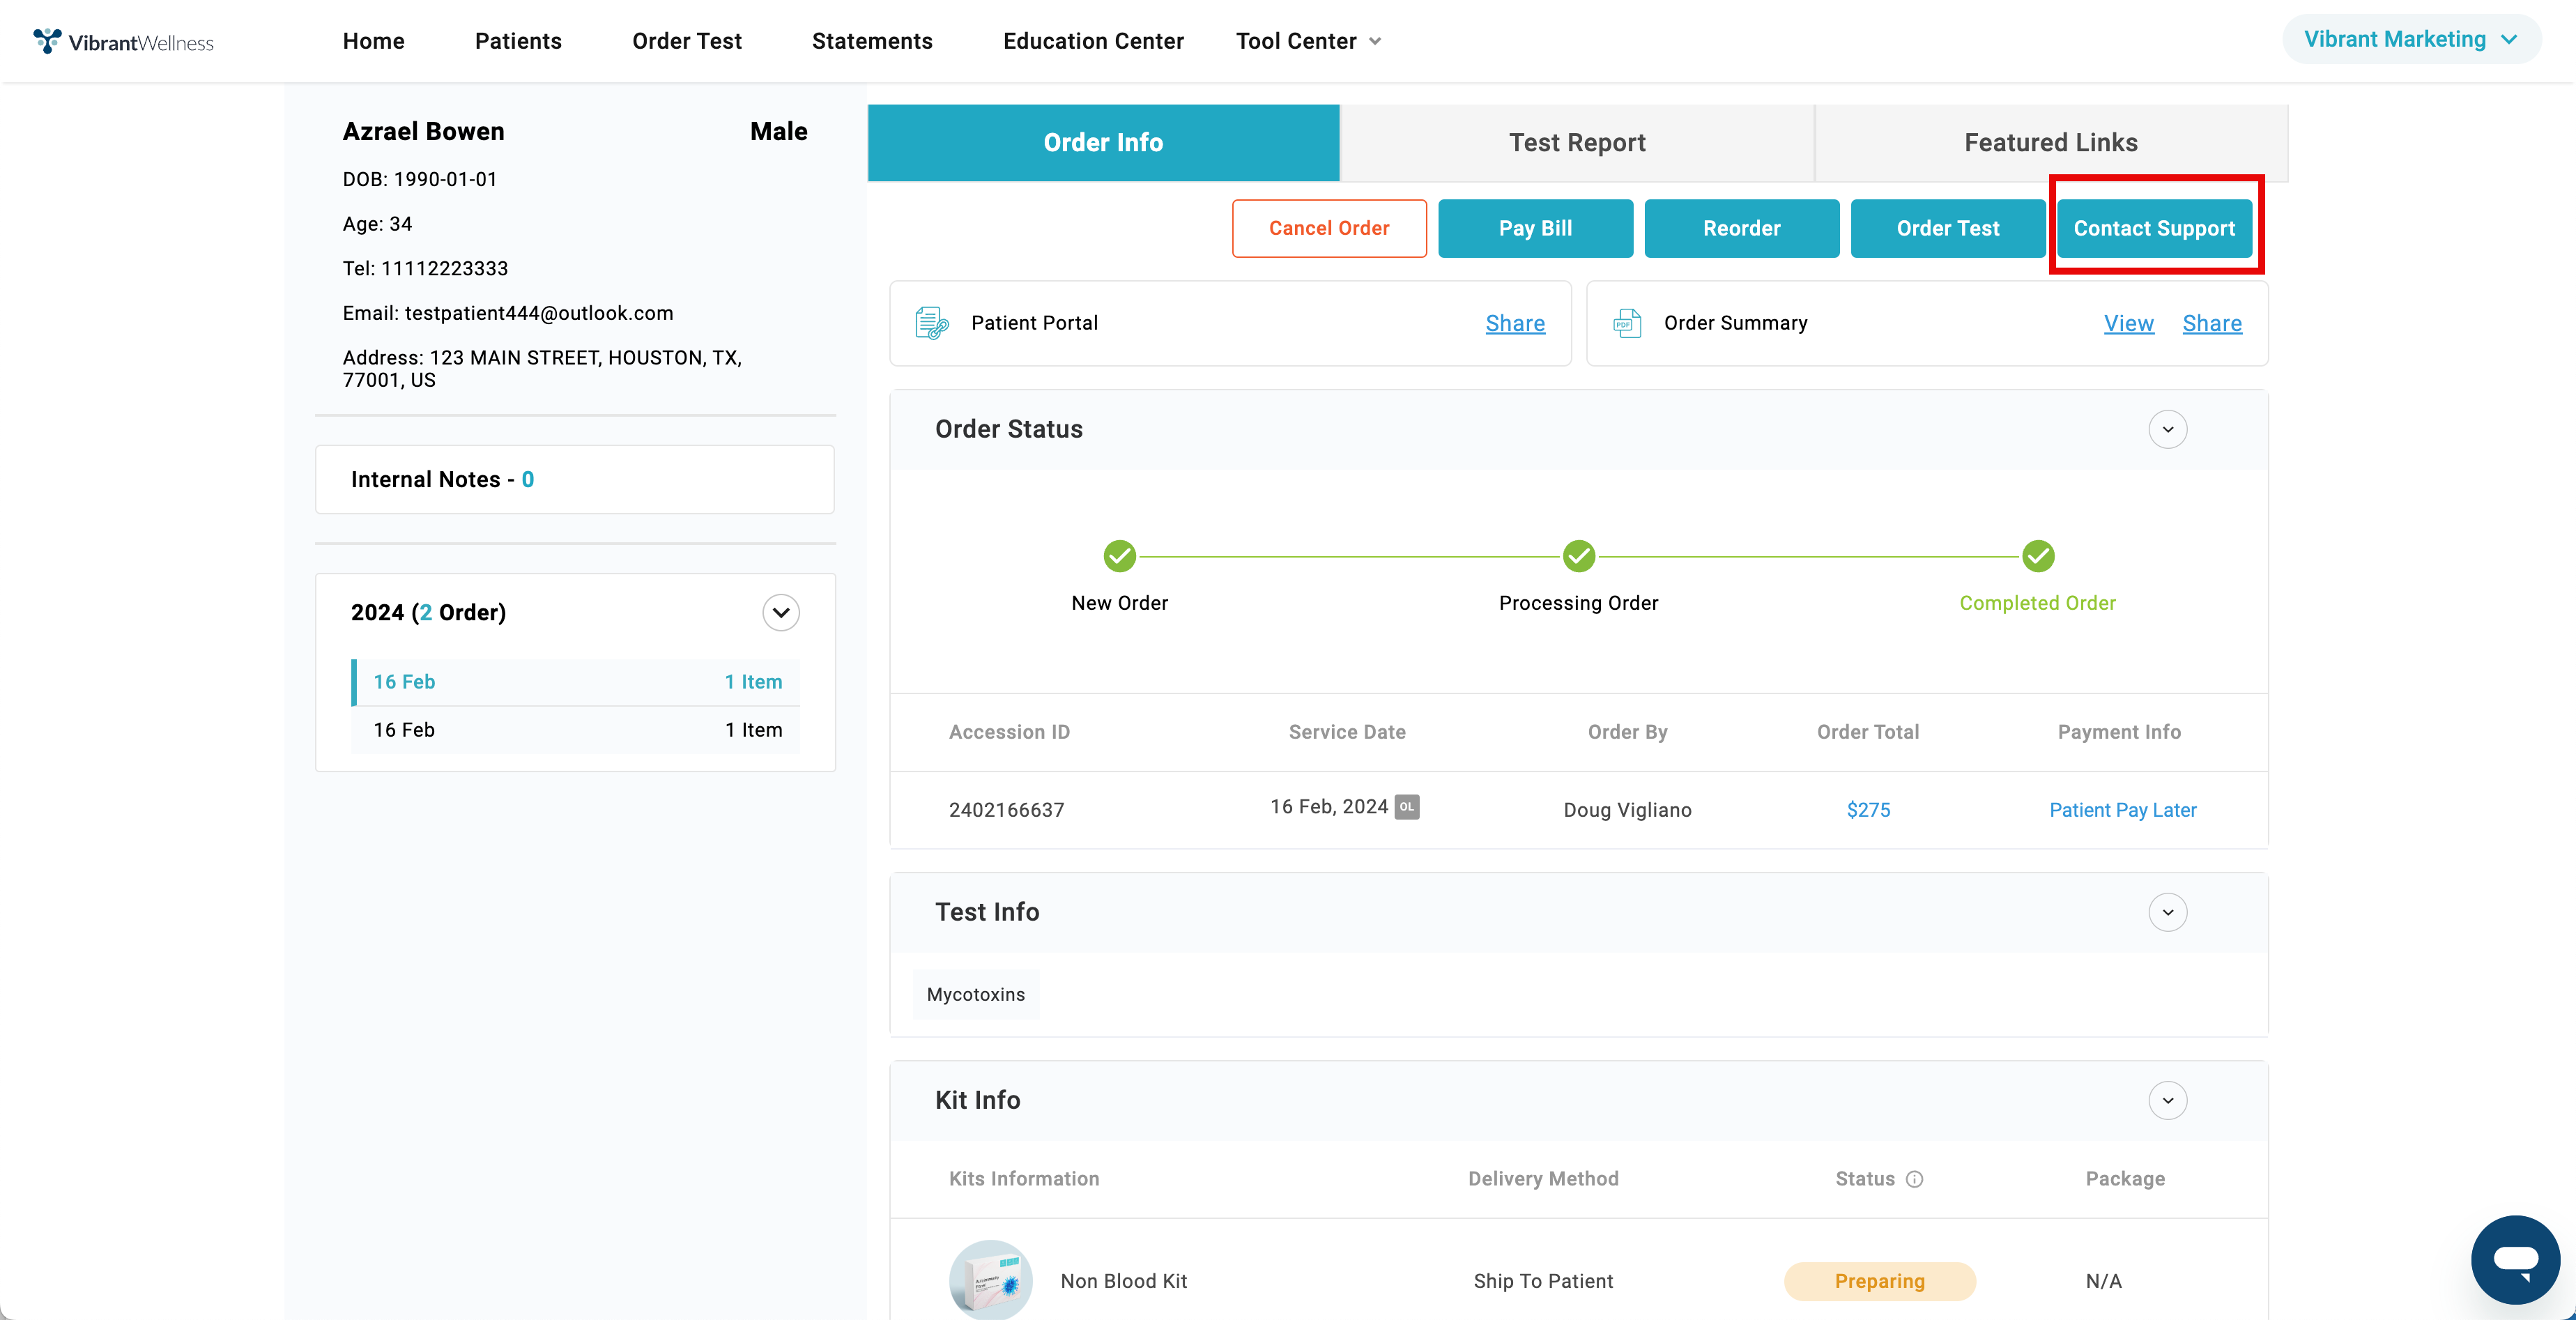
Task: Open the Non Blood Kit thumbnail image
Action: [990, 1280]
